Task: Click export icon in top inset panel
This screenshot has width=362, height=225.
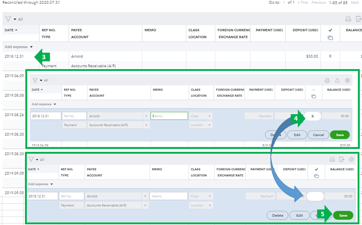Action: [x=337, y=81]
